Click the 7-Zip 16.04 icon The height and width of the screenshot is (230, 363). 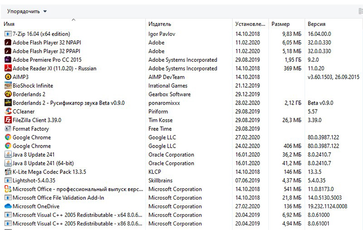(8, 34)
